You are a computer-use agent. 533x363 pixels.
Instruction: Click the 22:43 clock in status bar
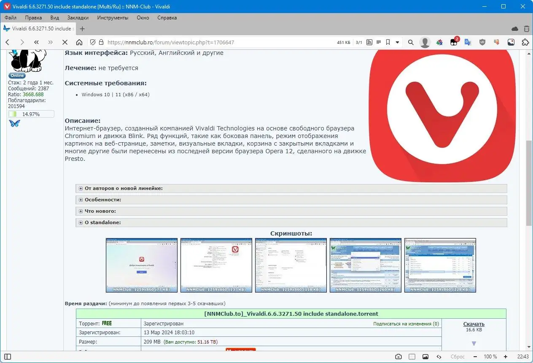523,357
